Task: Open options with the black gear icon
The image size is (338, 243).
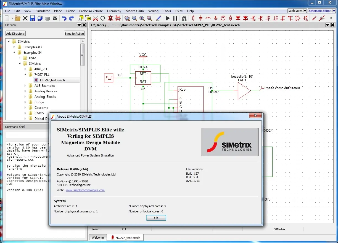Action: click(55, 18)
